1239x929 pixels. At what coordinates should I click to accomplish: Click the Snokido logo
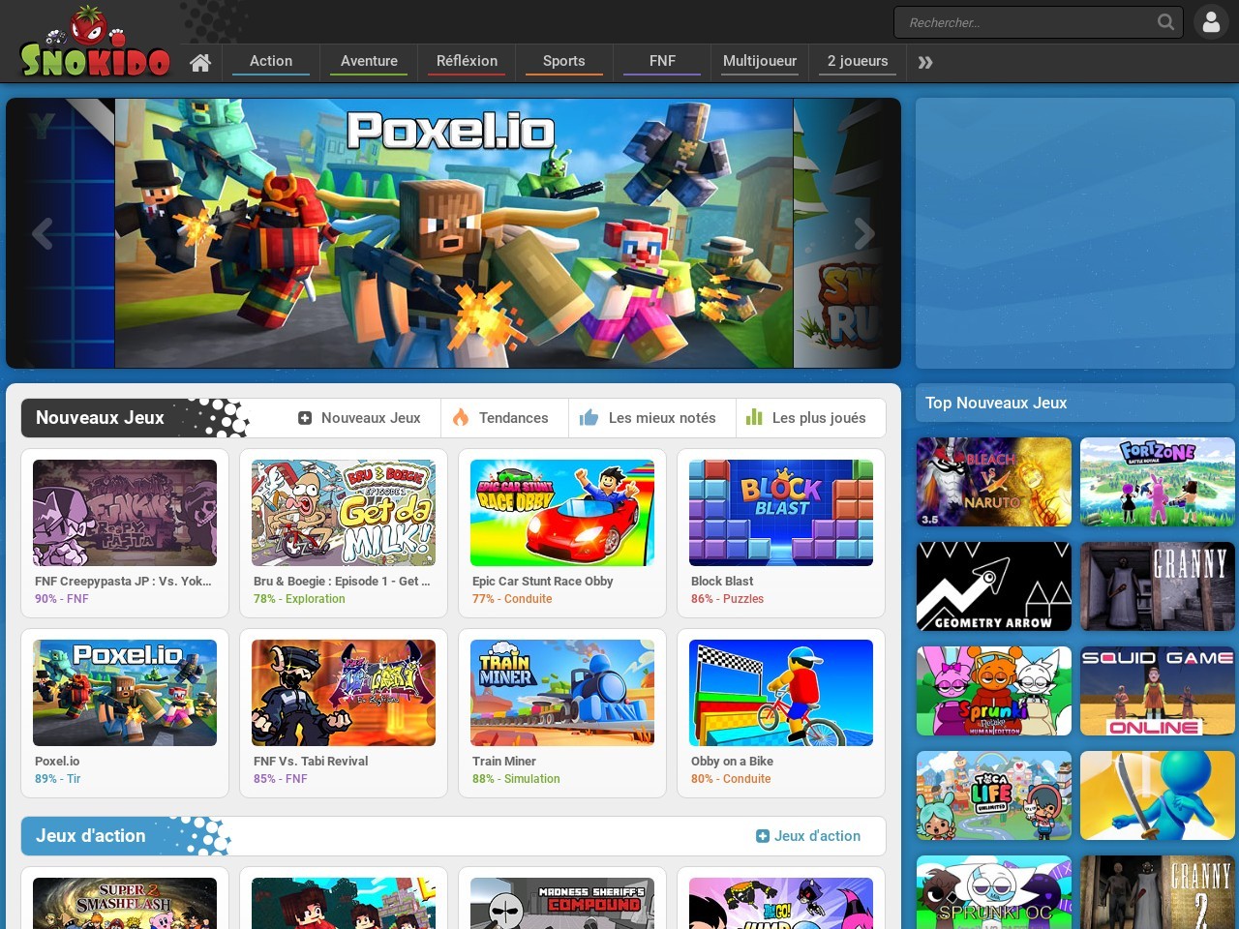[x=95, y=42]
